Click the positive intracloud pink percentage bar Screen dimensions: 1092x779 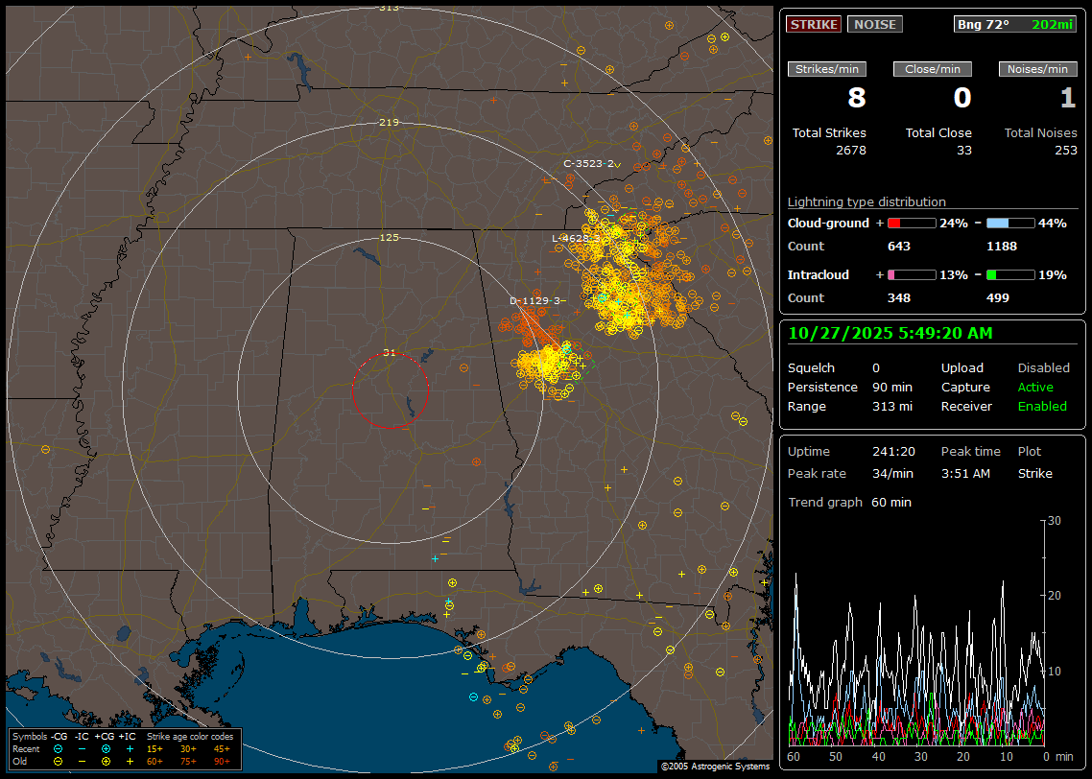click(911, 274)
